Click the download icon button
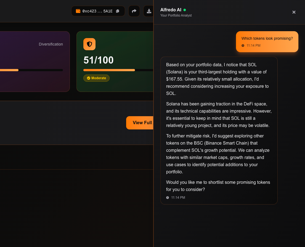The height and width of the screenshot is (247, 305). [149, 11]
